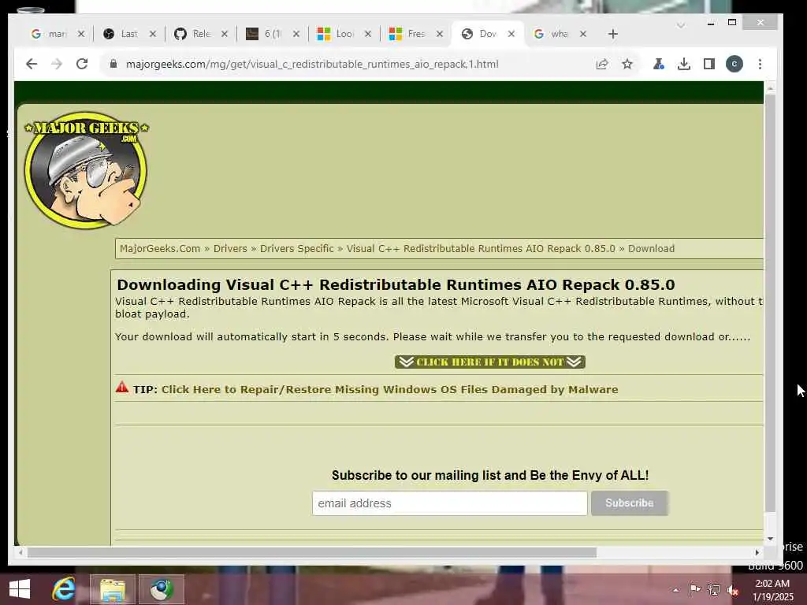Click the red warning triangle icon

point(122,388)
